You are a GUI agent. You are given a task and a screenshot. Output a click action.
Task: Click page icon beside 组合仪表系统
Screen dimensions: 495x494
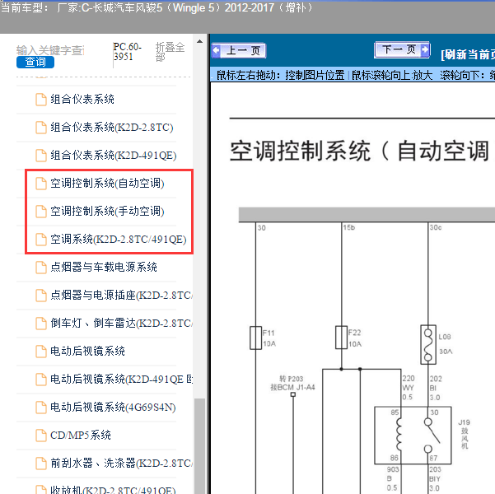pos(40,100)
